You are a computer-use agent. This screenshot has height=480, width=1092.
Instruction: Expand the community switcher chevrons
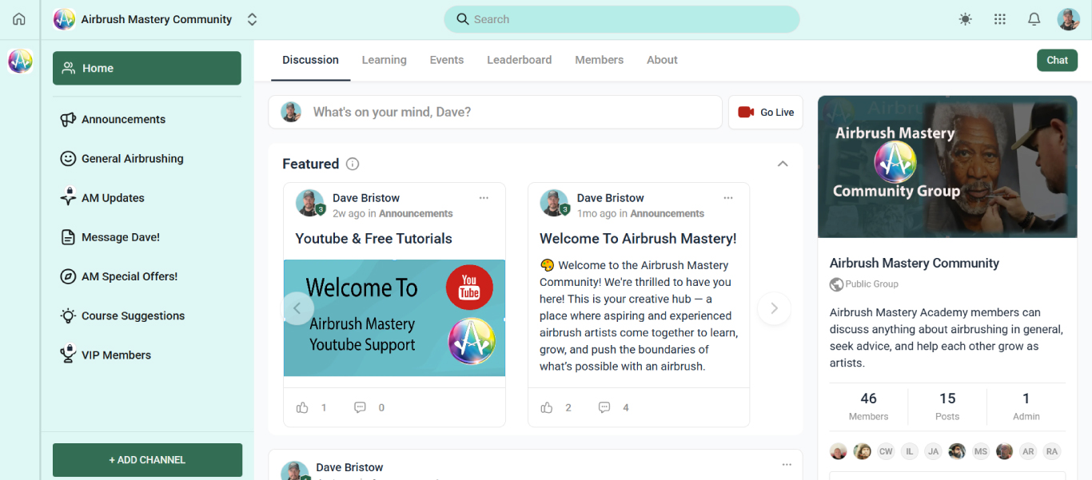coord(252,19)
